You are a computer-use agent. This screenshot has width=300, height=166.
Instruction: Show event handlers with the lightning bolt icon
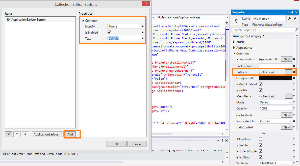(x=295, y=18)
